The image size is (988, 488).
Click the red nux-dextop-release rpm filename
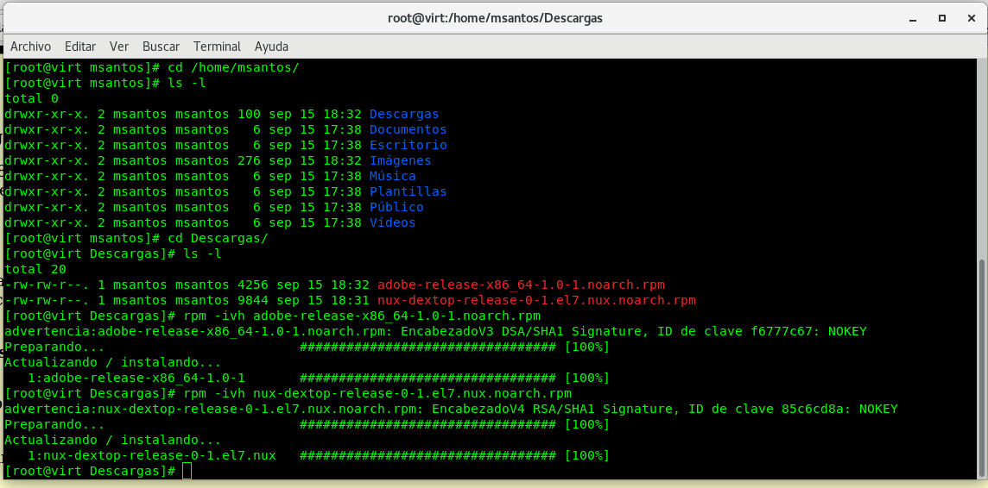click(x=536, y=300)
